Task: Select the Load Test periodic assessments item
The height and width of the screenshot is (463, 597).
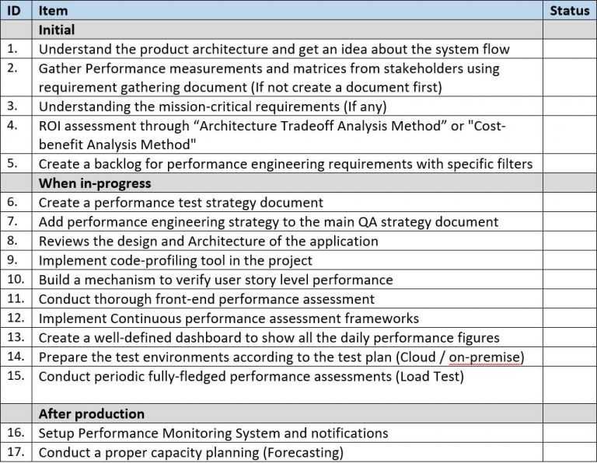Action: coord(250,376)
